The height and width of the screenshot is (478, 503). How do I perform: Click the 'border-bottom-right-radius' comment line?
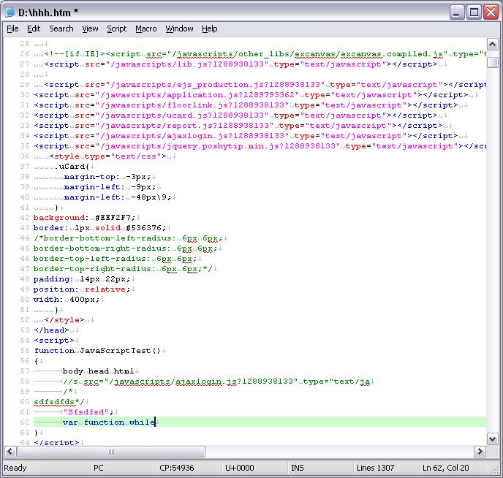(126, 249)
